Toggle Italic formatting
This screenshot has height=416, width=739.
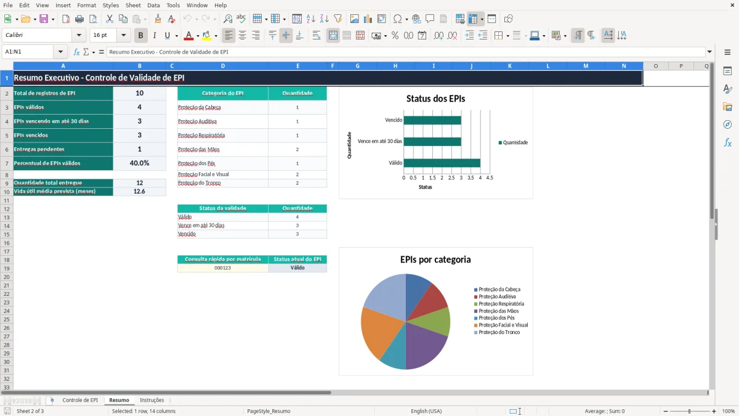155,36
